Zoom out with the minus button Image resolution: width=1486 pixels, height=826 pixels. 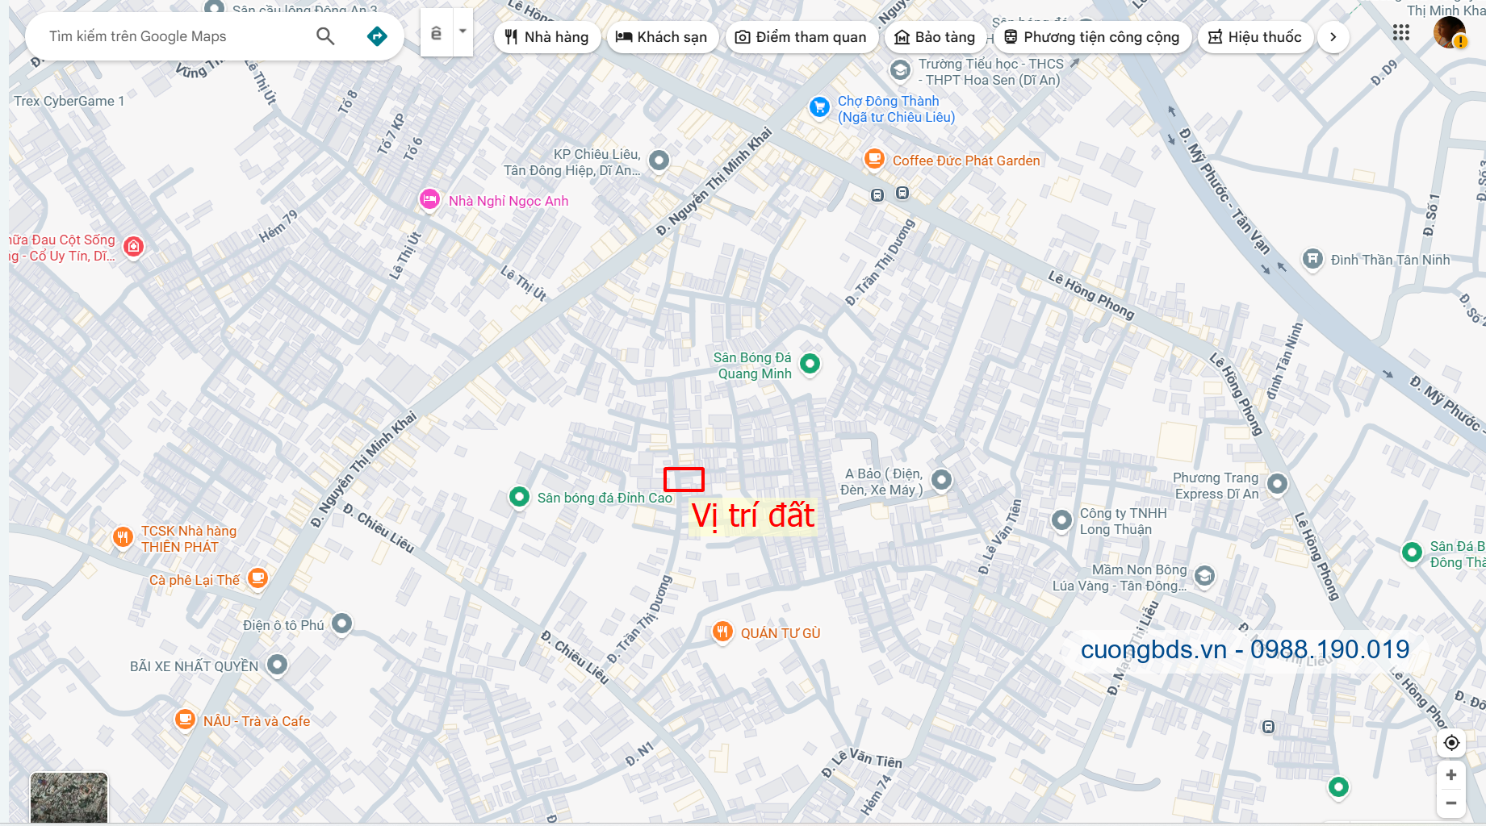[1451, 803]
